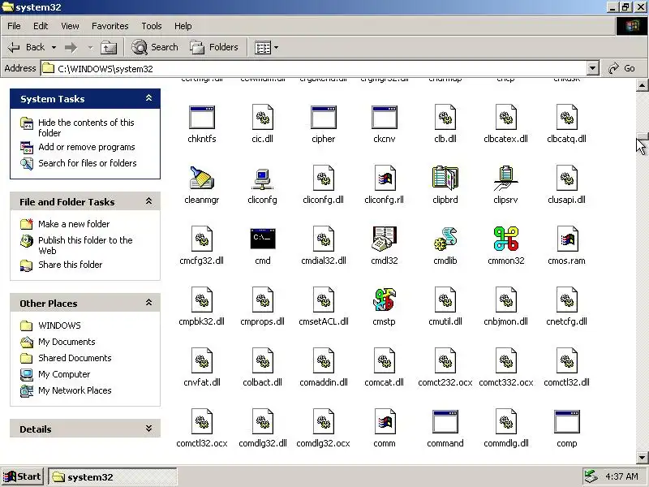649x487 pixels.
Task: Collapse the System Tasks panel
Action: click(x=148, y=98)
